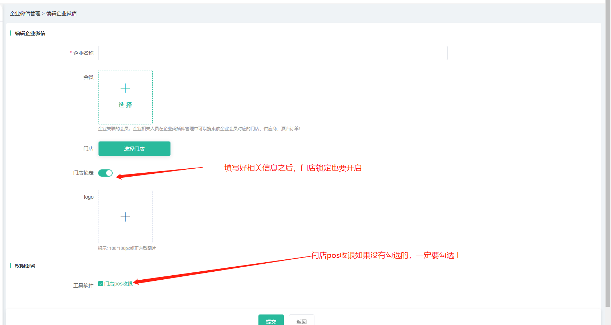Click the 选择 text in the member box

[x=125, y=105]
